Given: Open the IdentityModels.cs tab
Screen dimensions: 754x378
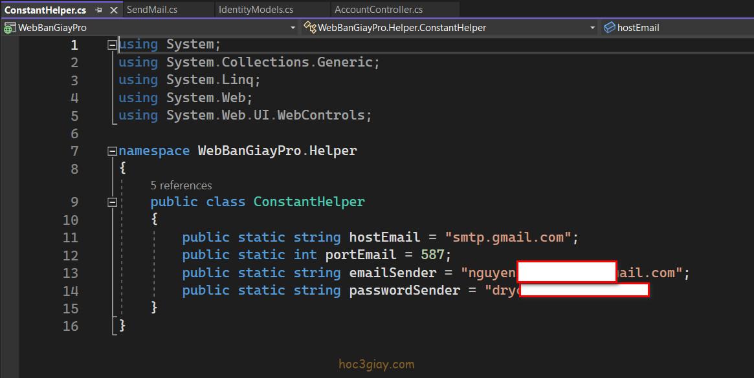Looking at the screenshot, I should coord(256,10).
